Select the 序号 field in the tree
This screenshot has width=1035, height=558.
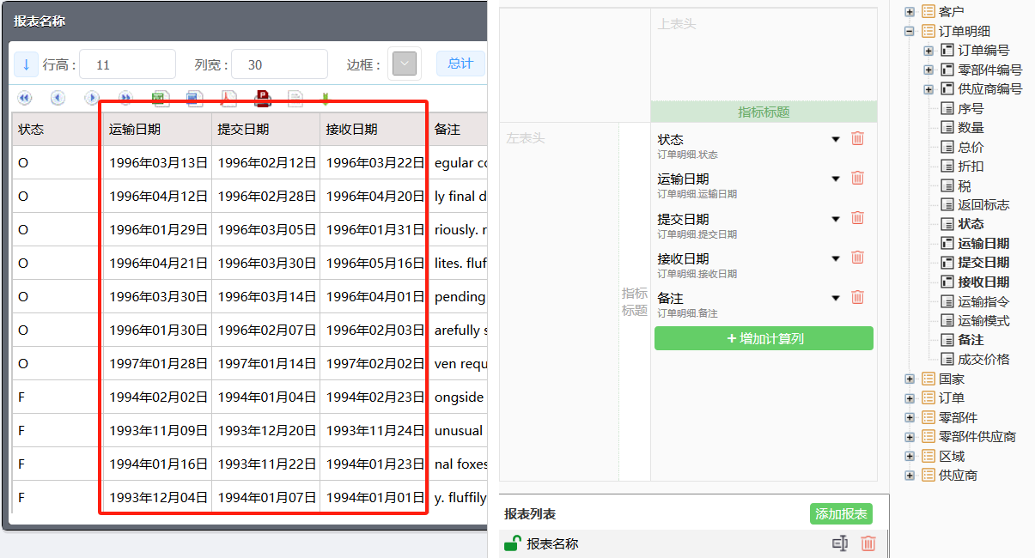pyautogui.click(x=971, y=108)
